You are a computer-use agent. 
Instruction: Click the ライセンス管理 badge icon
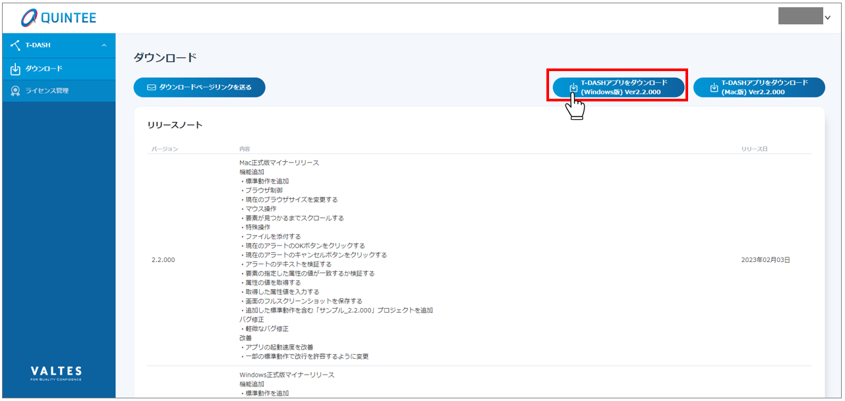[x=16, y=91]
